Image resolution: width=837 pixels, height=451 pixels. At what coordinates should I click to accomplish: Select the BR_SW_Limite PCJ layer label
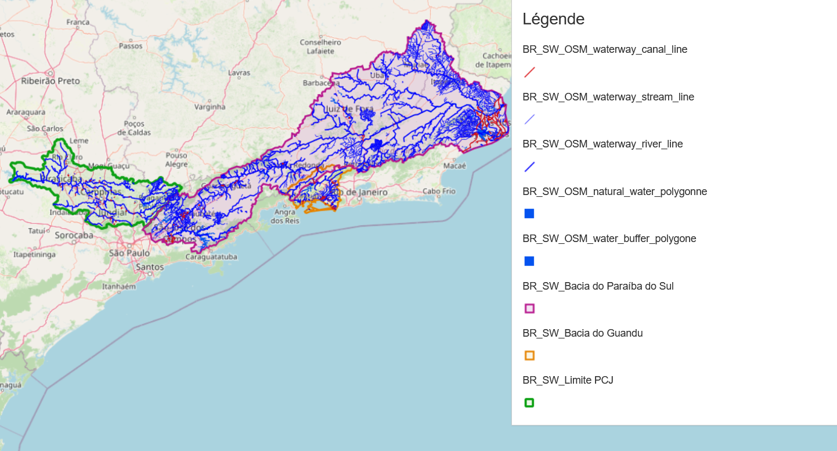[568, 380]
